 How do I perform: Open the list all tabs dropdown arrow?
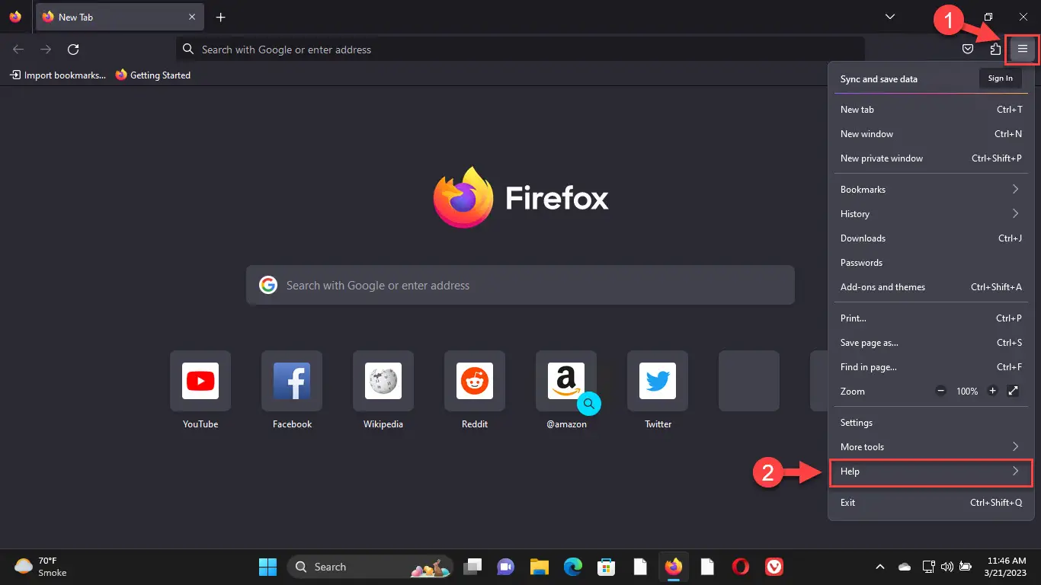pos(890,17)
